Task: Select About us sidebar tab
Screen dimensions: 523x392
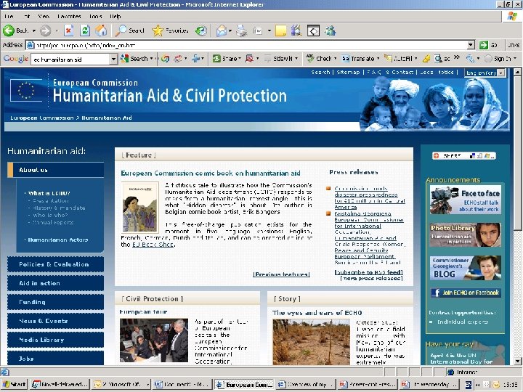Action: tap(55, 170)
